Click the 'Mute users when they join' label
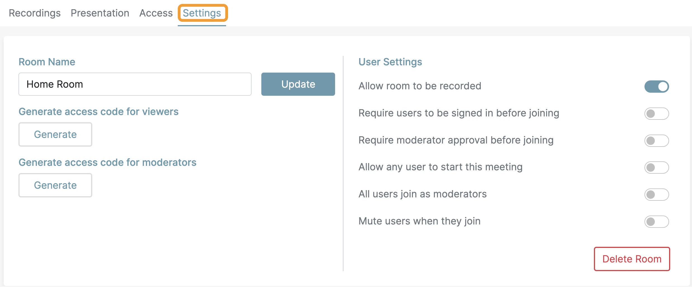The height and width of the screenshot is (287, 692). pyautogui.click(x=419, y=221)
